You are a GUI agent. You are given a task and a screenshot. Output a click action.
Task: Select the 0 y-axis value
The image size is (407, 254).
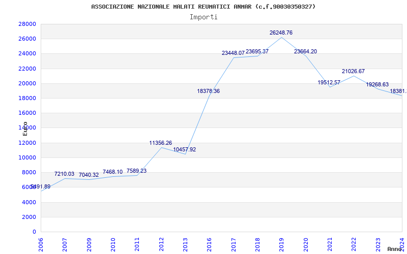[x=34, y=232]
